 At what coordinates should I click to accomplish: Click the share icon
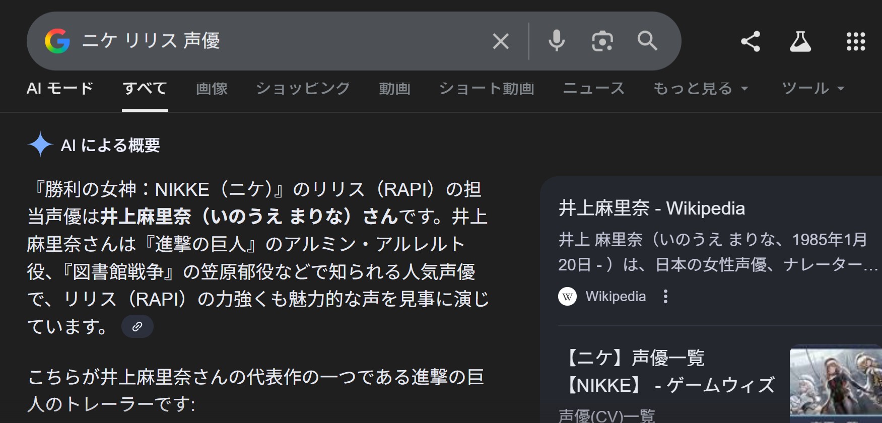750,41
